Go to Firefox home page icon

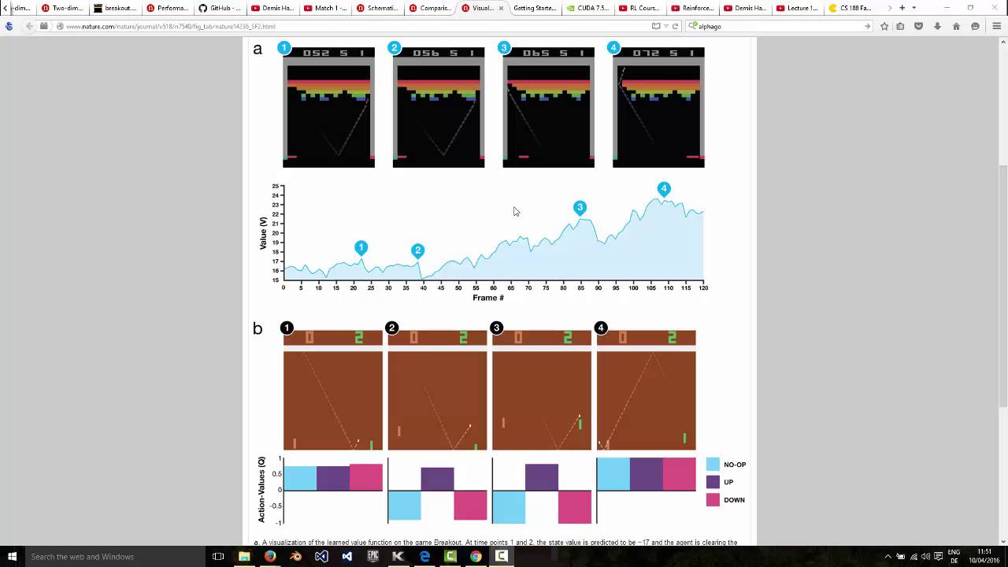pos(956,26)
